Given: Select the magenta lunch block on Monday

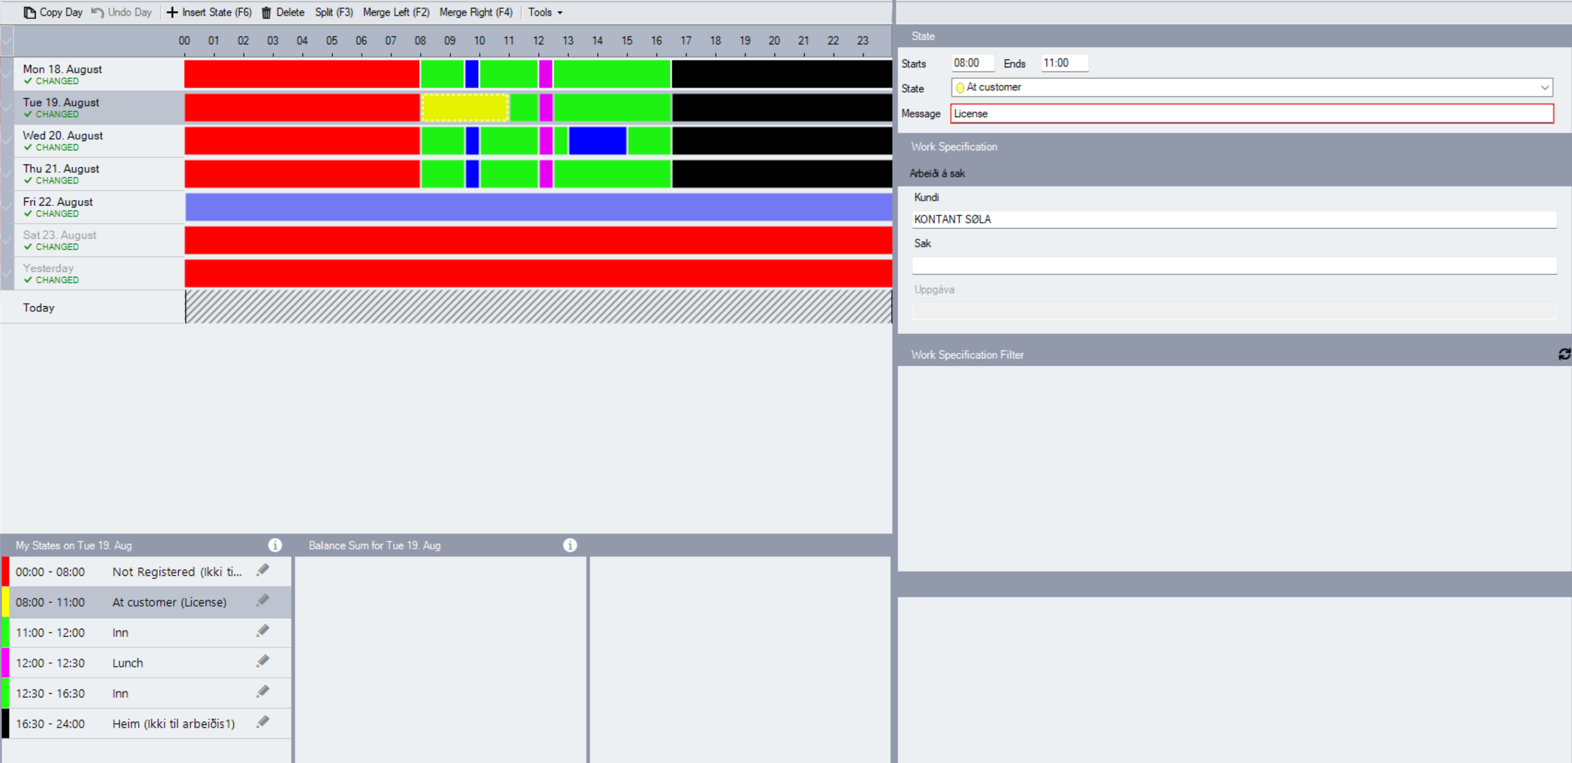Looking at the screenshot, I should [546, 74].
